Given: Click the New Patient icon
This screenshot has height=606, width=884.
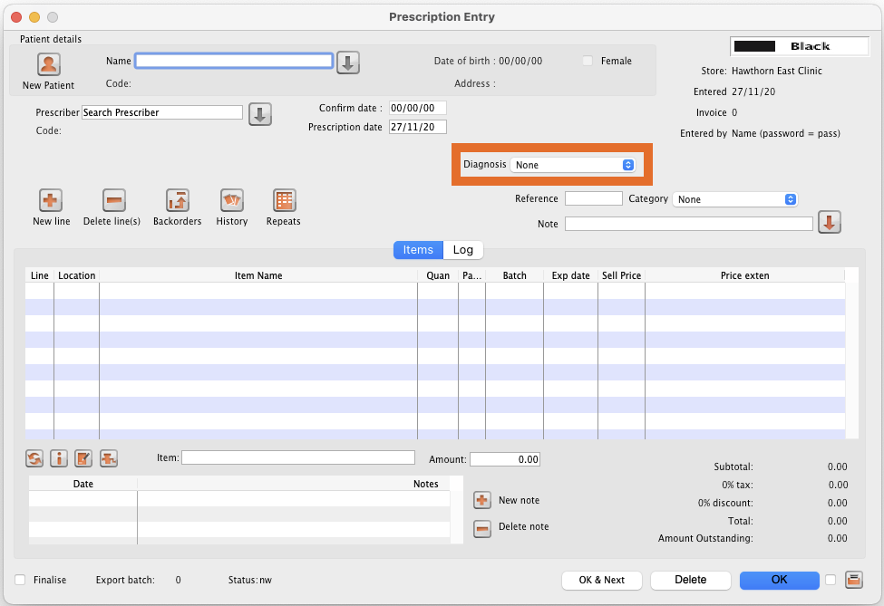Looking at the screenshot, I should (48, 65).
